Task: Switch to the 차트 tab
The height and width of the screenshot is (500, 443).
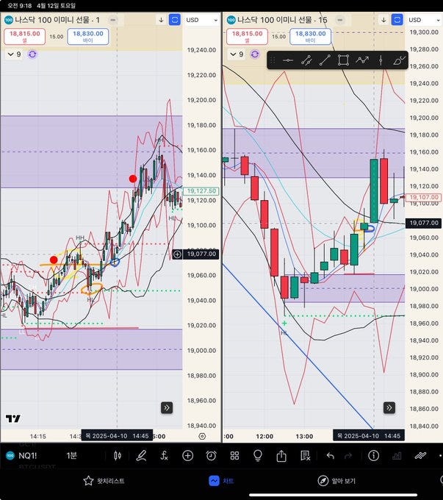Action: pos(222,481)
